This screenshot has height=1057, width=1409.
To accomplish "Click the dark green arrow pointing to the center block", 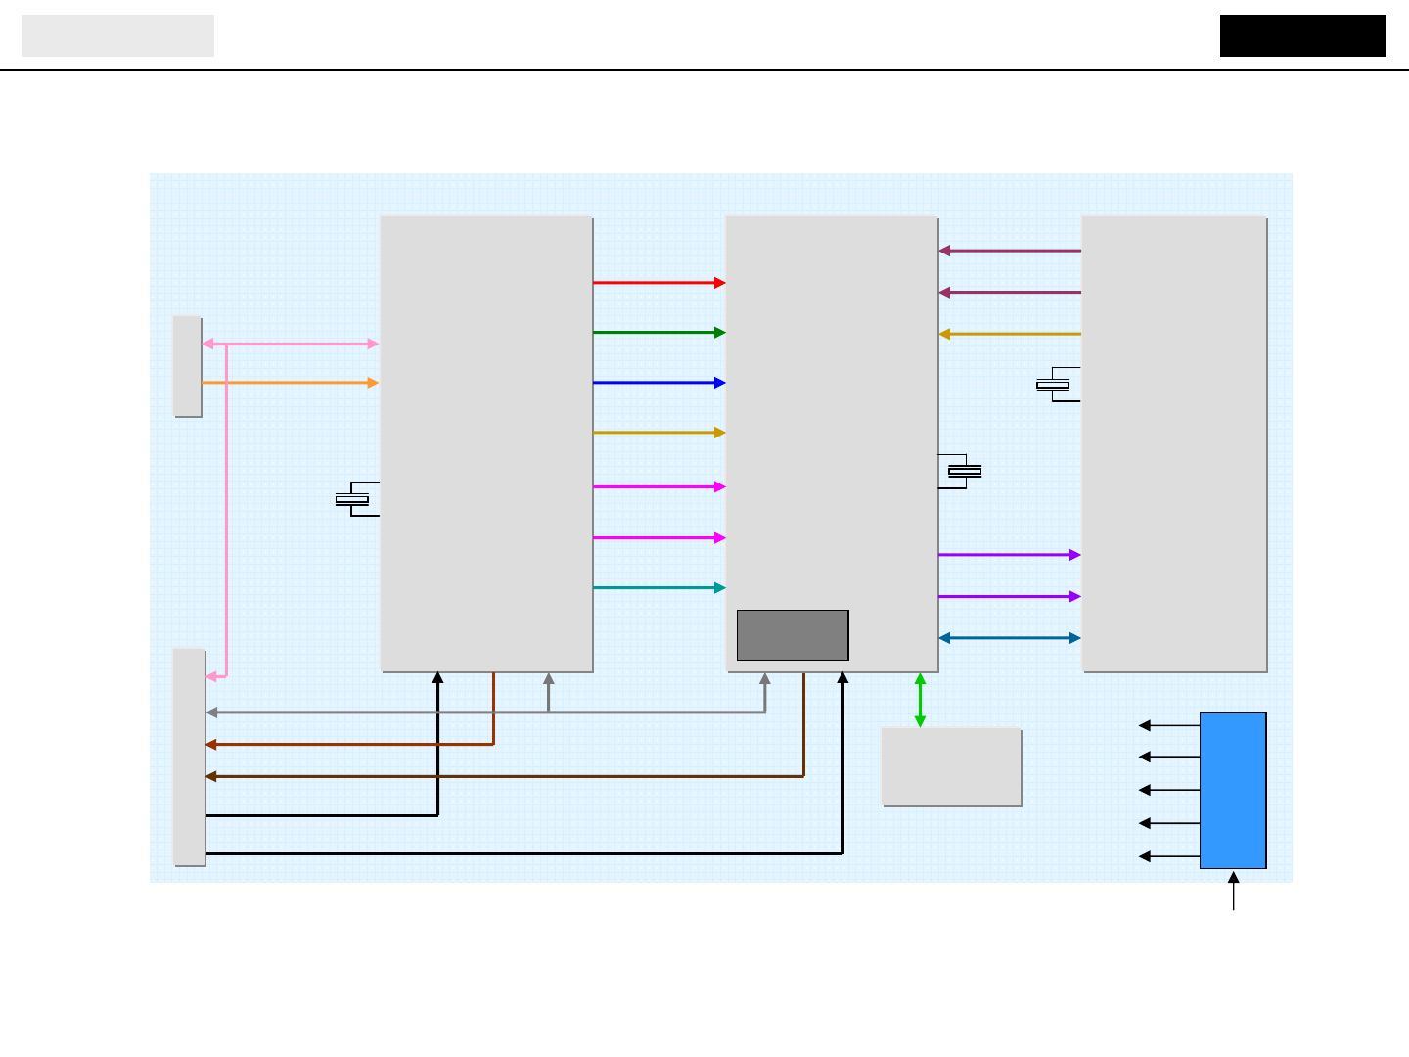I will coord(659,333).
